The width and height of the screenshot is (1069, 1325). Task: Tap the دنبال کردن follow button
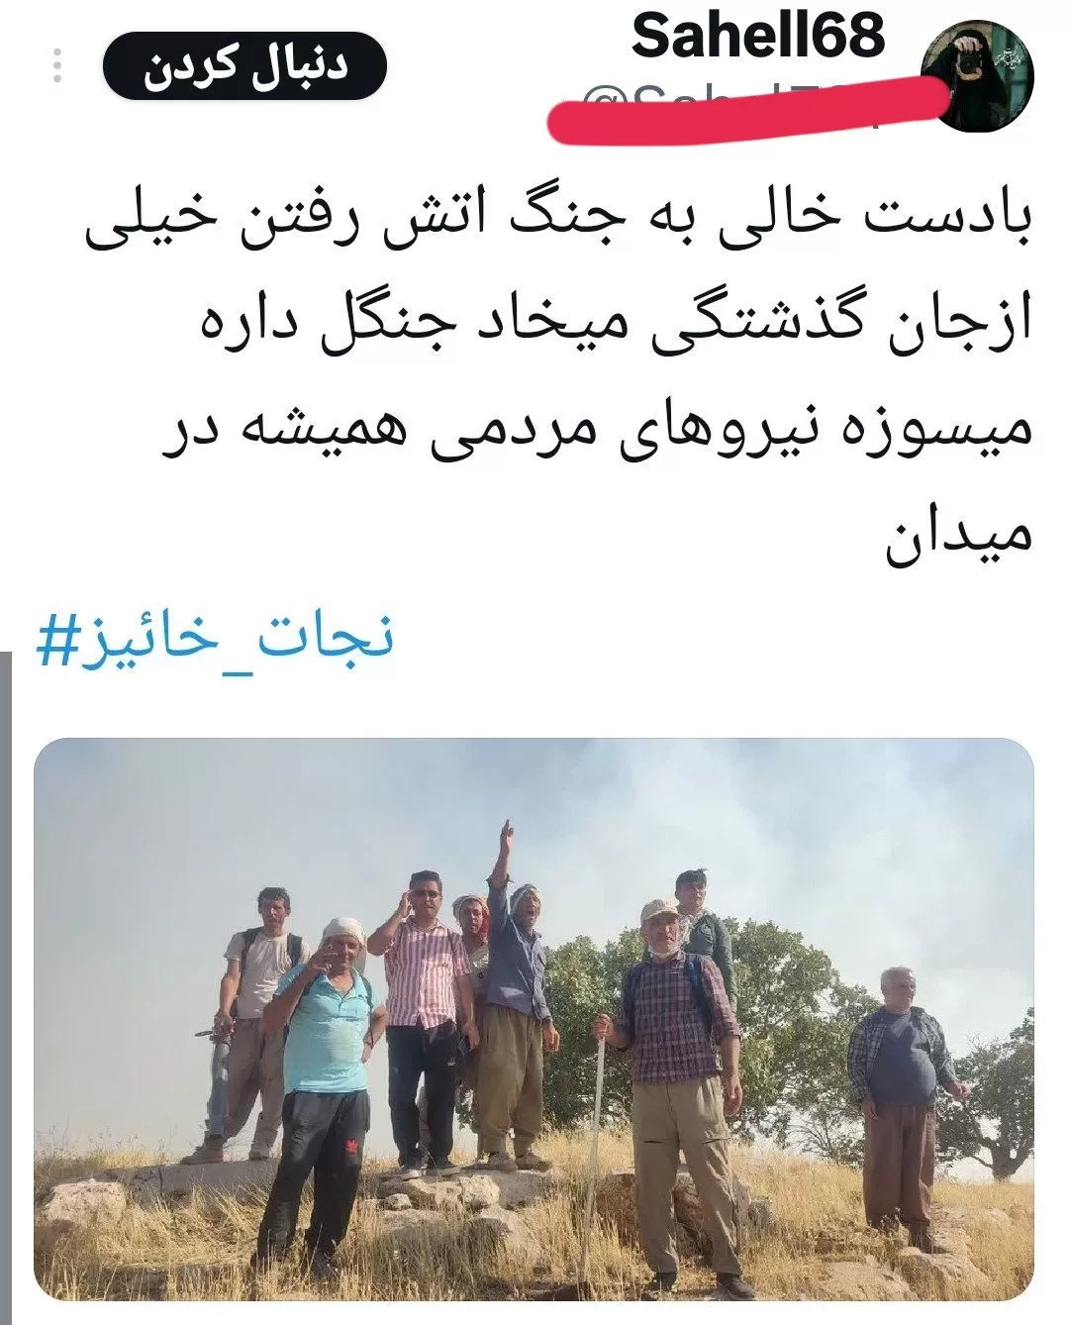(x=243, y=66)
